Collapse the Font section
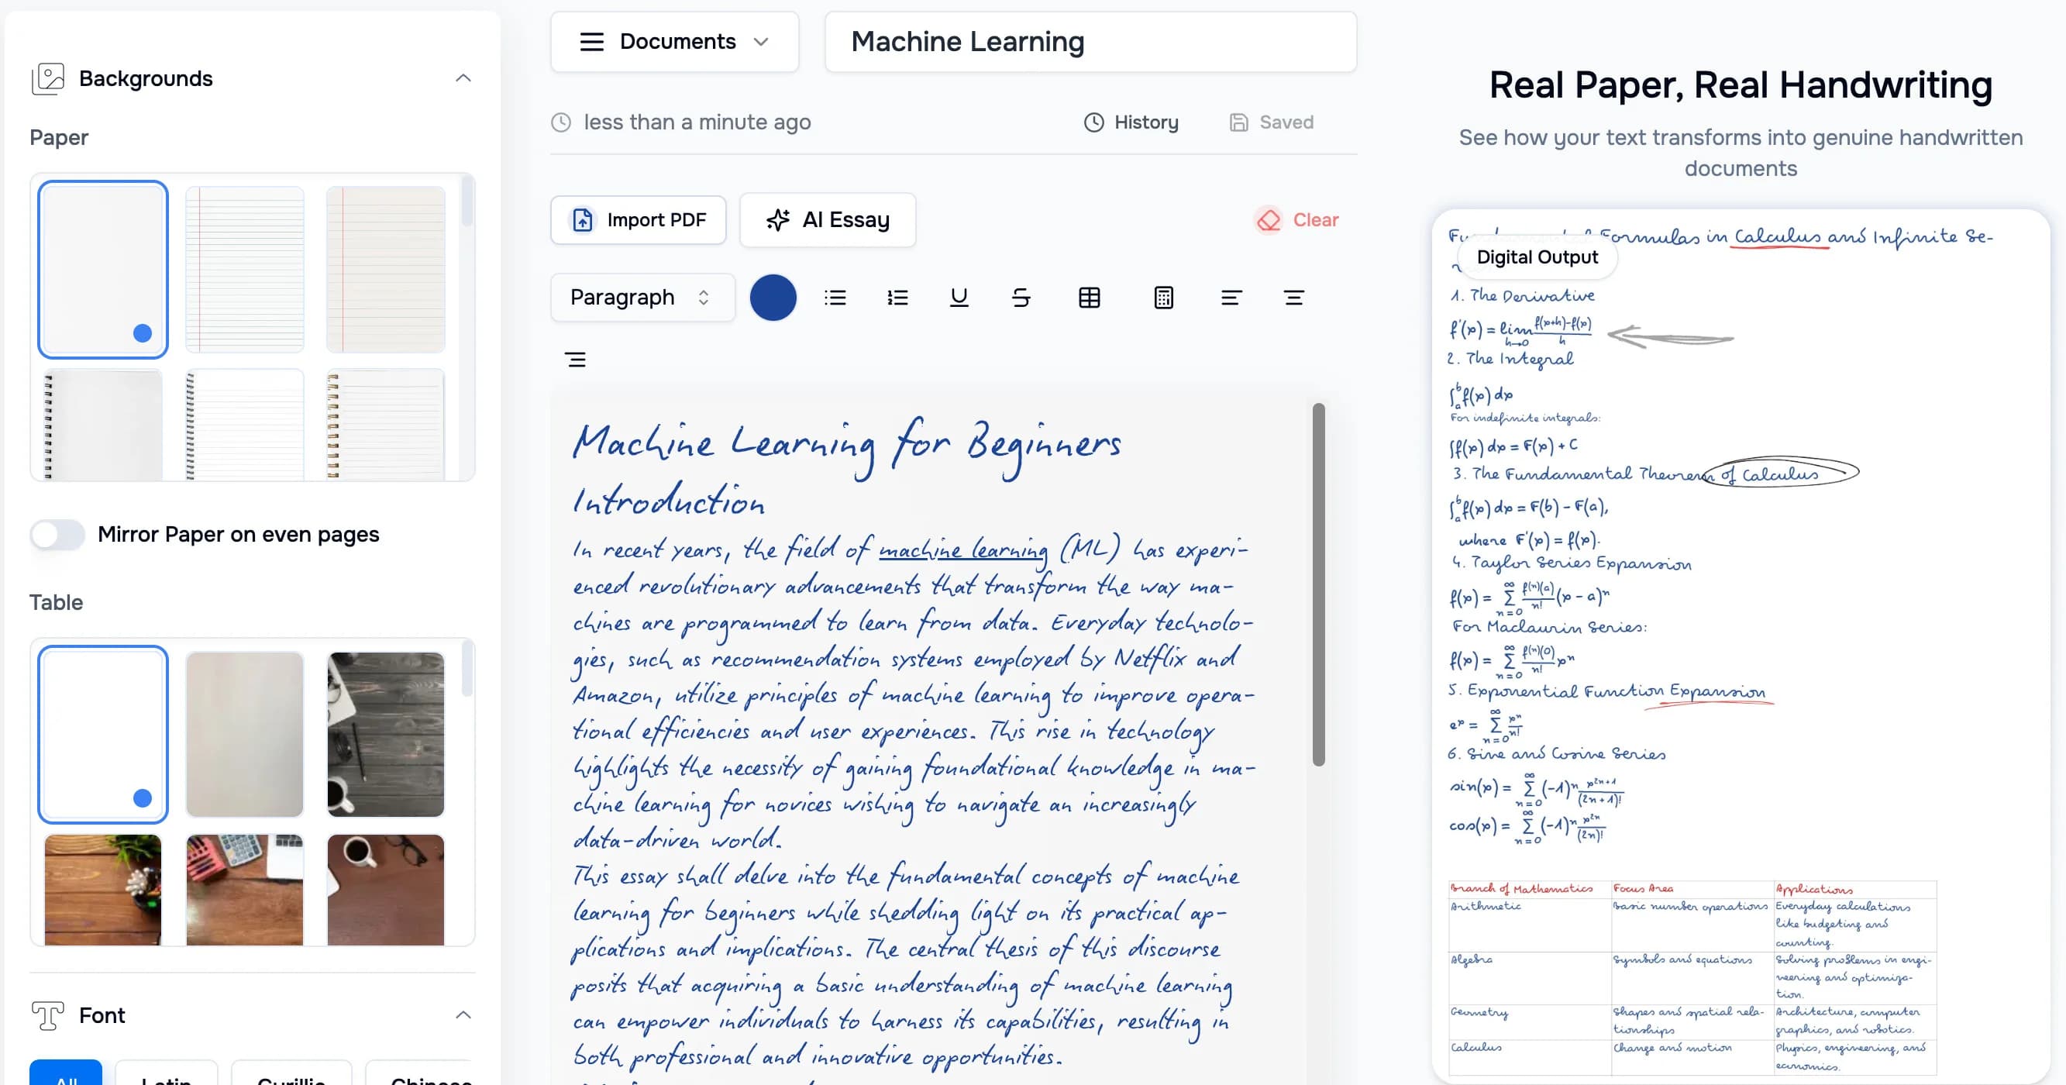The image size is (2066, 1085). (x=463, y=1015)
